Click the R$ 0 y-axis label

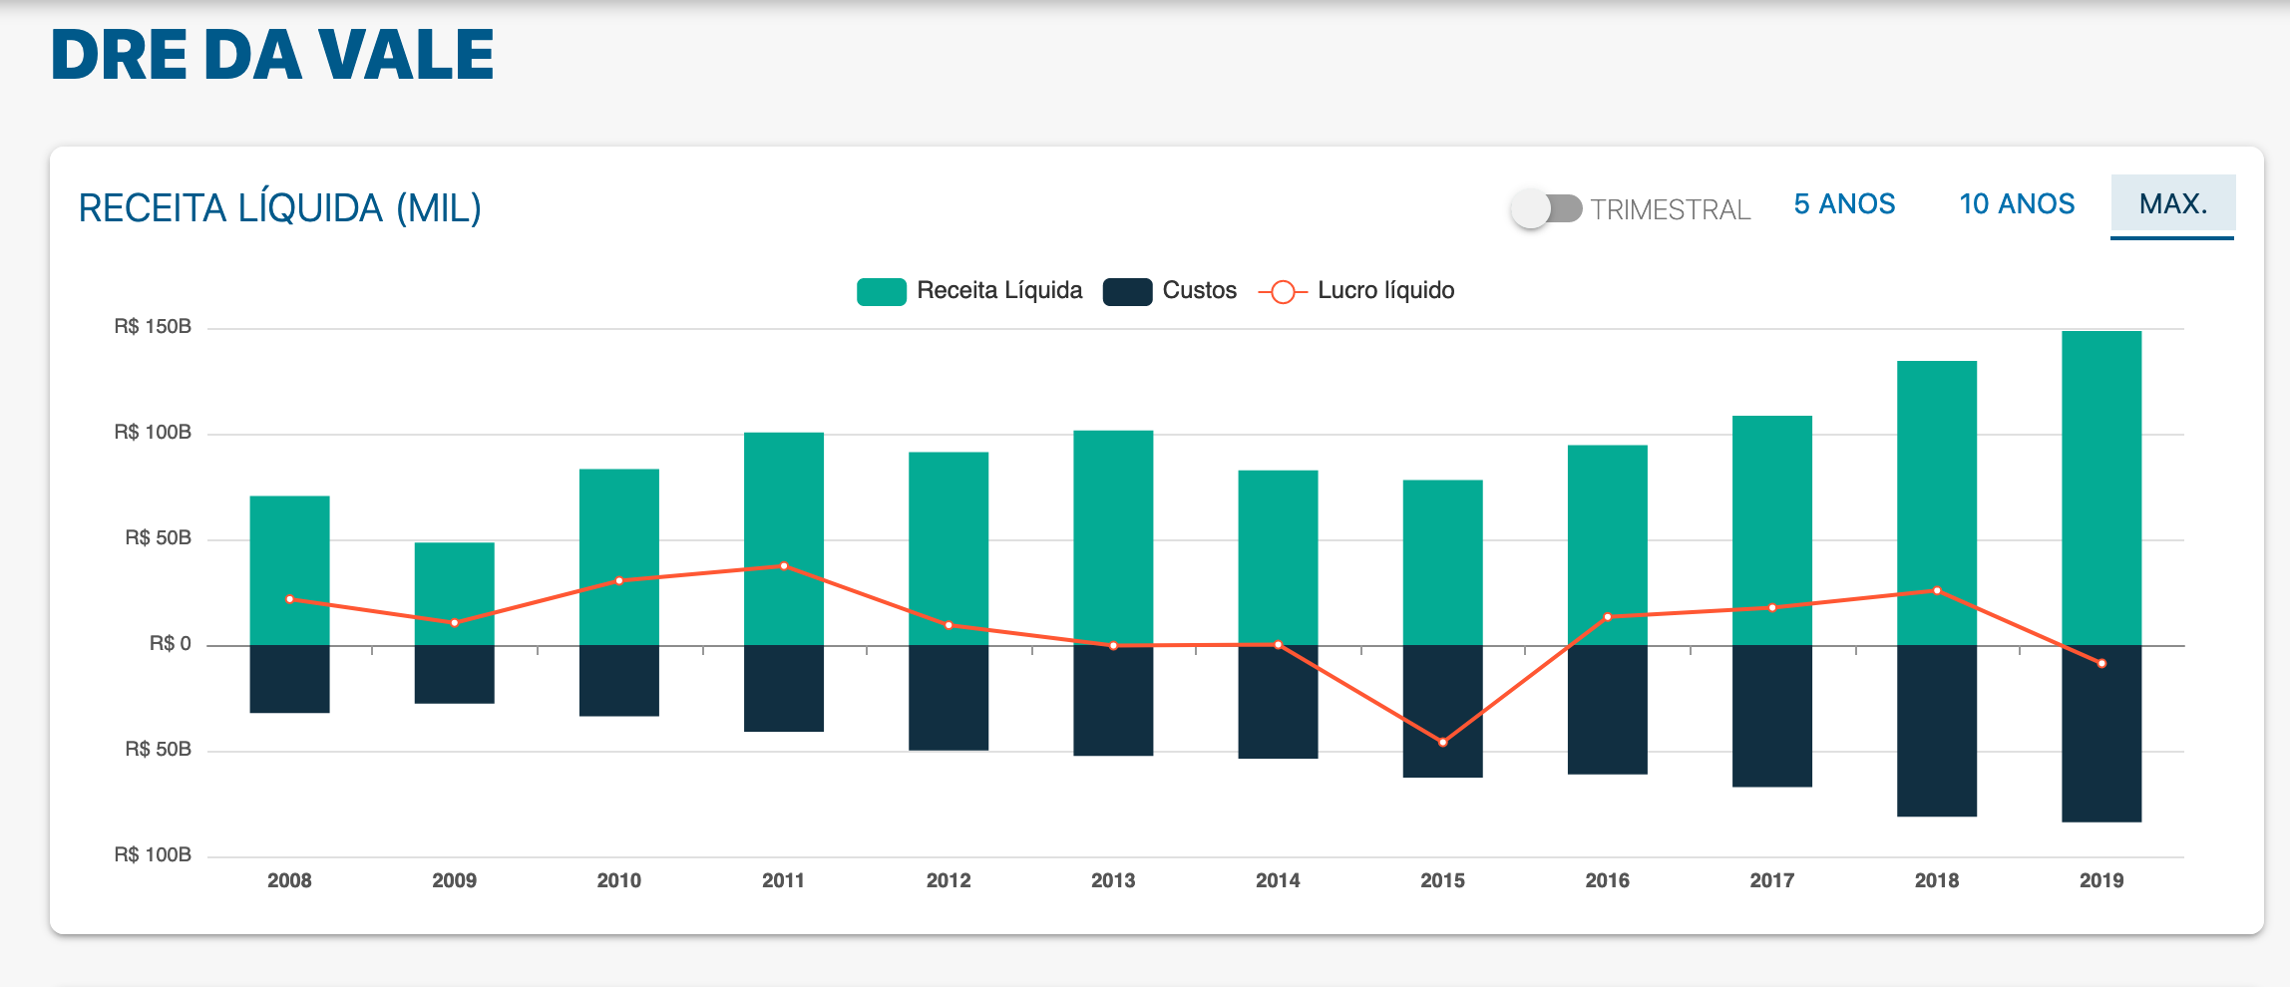pos(171,644)
